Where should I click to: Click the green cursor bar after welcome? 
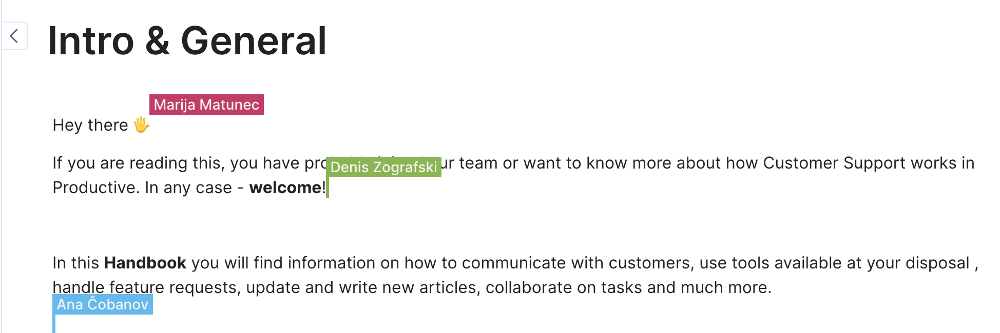coord(328,187)
